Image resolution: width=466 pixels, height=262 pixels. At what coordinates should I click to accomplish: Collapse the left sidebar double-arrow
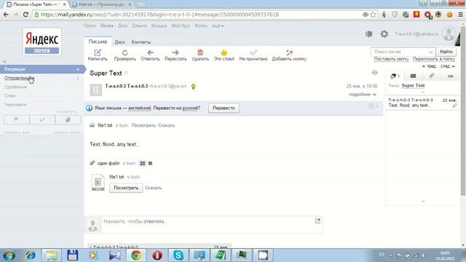pos(4,61)
